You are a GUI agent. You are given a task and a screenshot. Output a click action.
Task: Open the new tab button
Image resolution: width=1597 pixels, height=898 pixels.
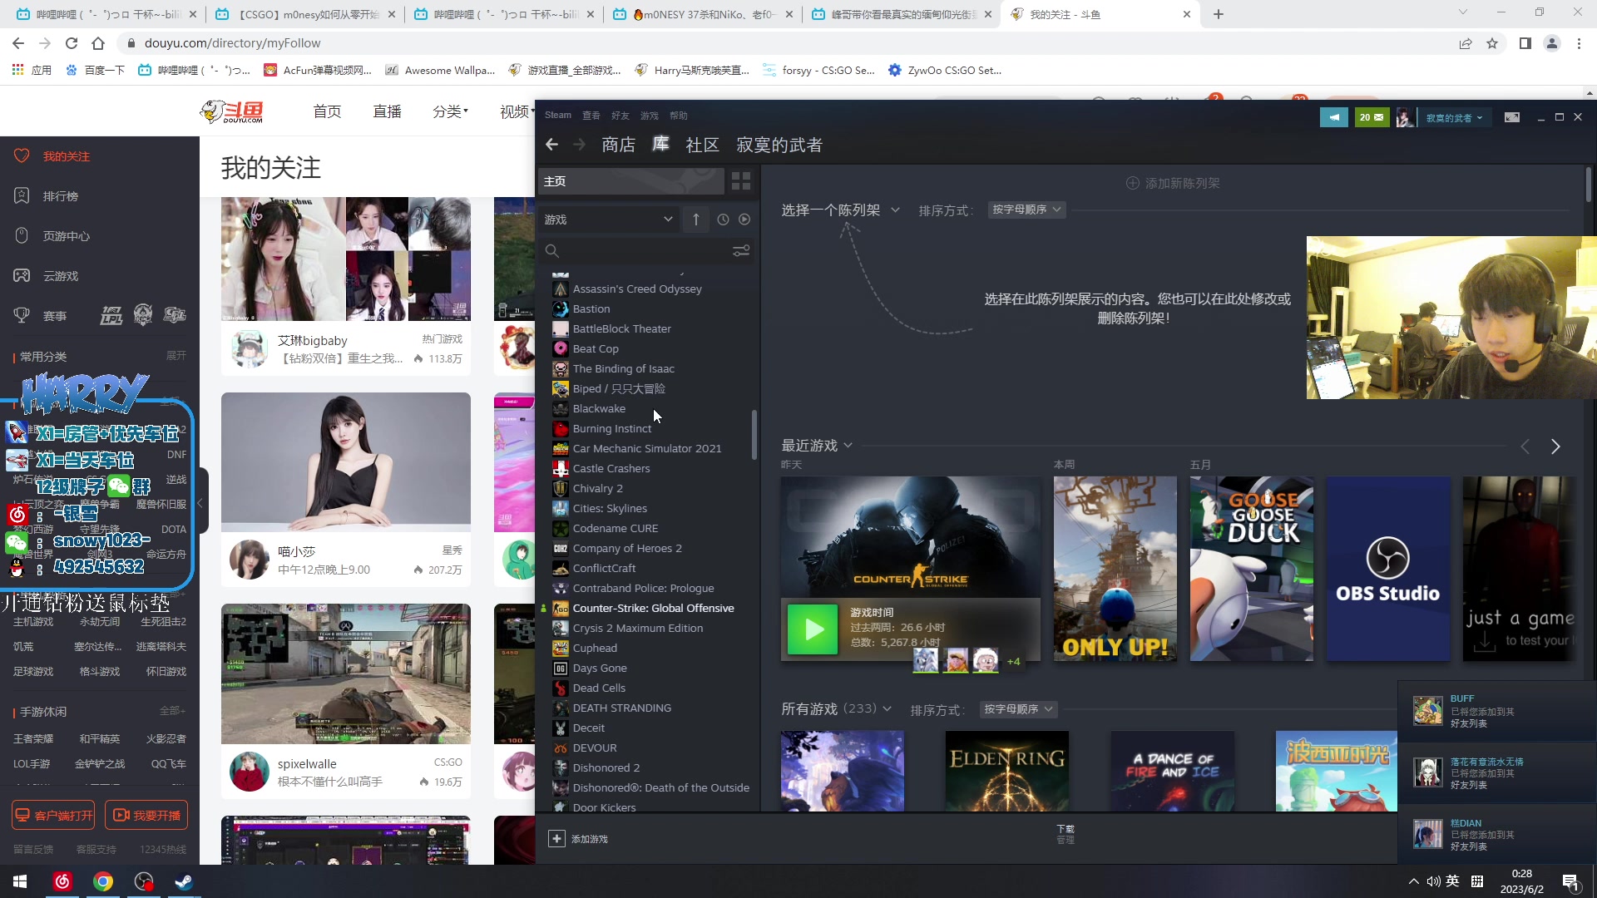[x=1219, y=14]
